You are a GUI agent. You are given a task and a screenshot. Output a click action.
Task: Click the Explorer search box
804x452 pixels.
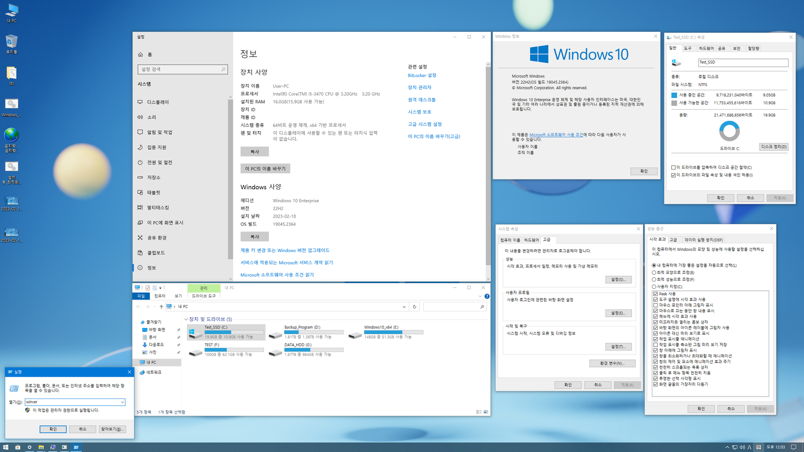(x=454, y=307)
